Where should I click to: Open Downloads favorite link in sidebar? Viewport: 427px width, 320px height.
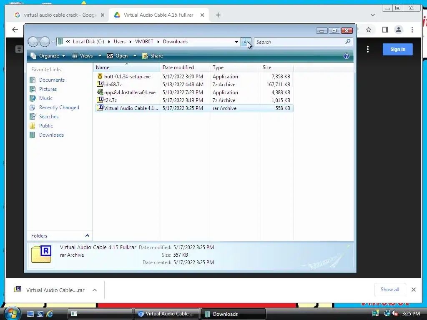coord(51,135)
